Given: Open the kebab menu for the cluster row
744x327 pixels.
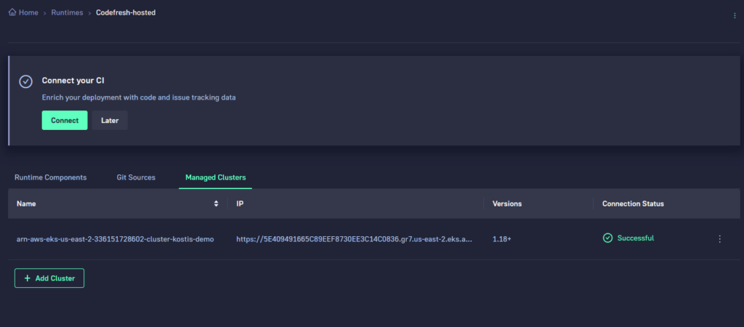Looking at the screenshot, I should click(x=719, y=239).
